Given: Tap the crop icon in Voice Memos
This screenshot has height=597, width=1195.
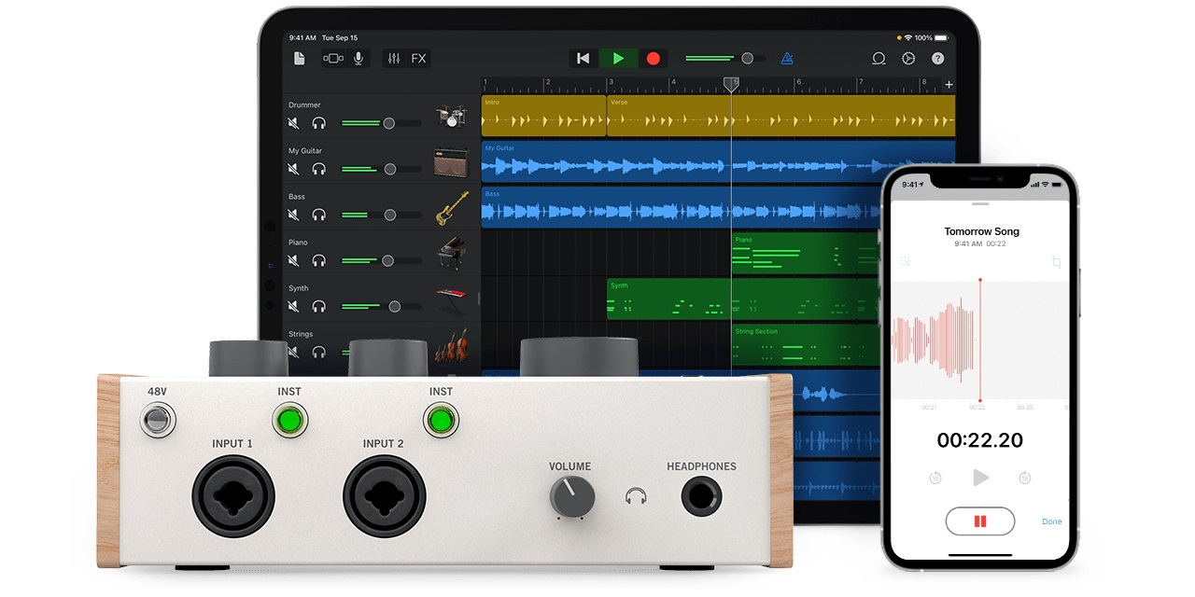Looking at the screenshot, I should (x=1056, y=262).
